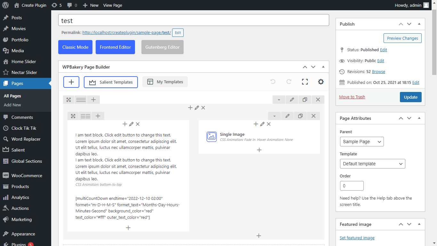Screen dimensions: 437x246
Task: Delete the outer row with X icon
Action: click(x=318, y=100)
